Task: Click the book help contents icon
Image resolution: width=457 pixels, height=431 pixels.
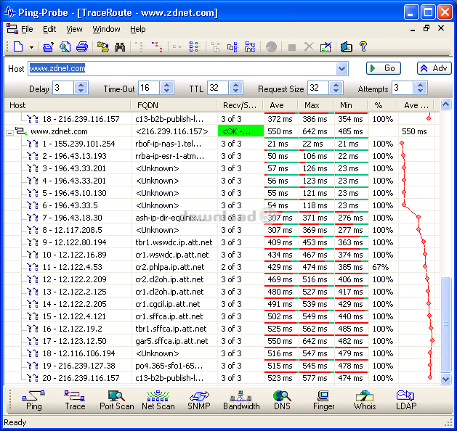Action: pos(347,47)
